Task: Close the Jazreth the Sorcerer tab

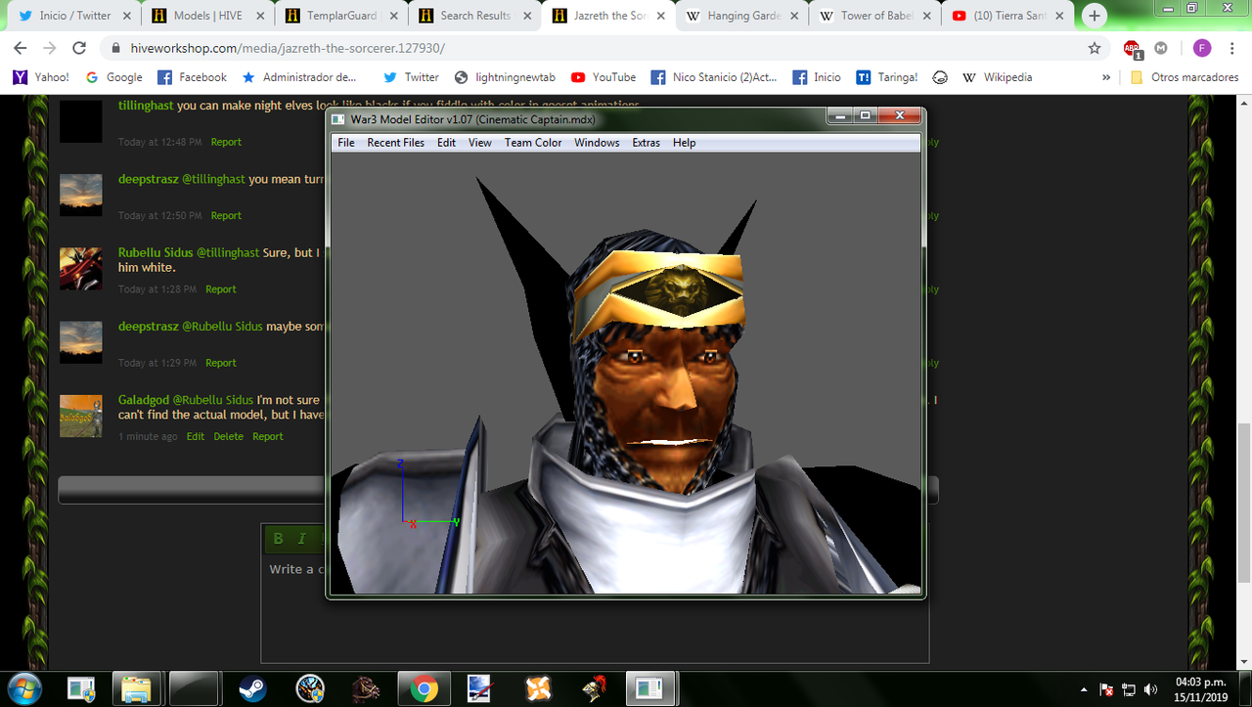Action: pyautogui.click(x=660, y=16)
